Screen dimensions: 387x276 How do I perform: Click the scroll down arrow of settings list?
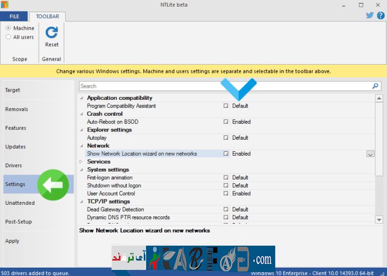pyautogui.click(x=379, y=220)
